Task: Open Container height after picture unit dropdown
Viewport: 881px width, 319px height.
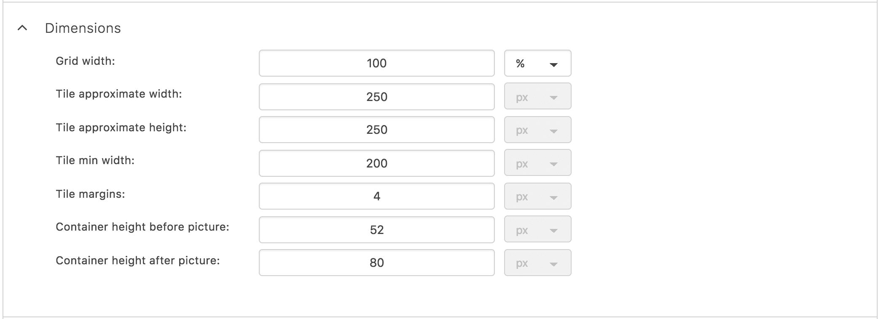Action: coord(537,263)
